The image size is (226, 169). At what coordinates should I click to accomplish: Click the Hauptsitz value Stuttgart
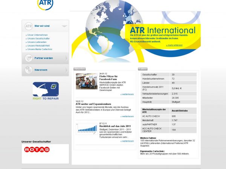[176, 102]
